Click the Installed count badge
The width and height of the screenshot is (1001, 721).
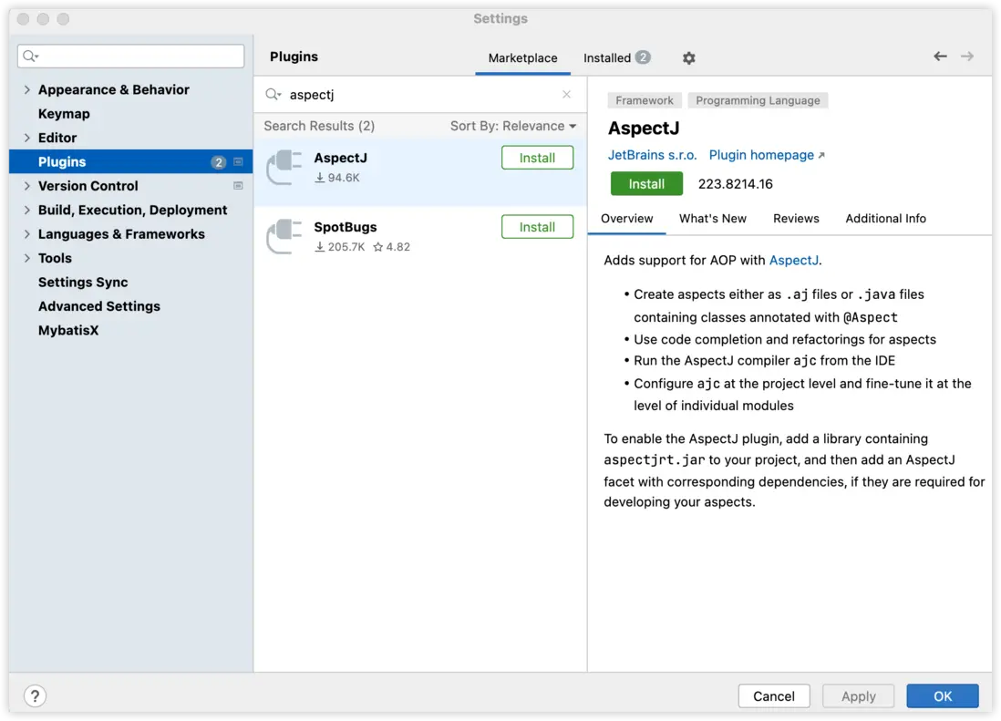643,57
